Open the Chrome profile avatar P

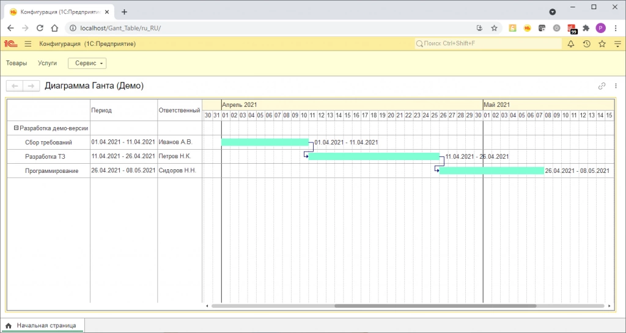tap(600, 28)
